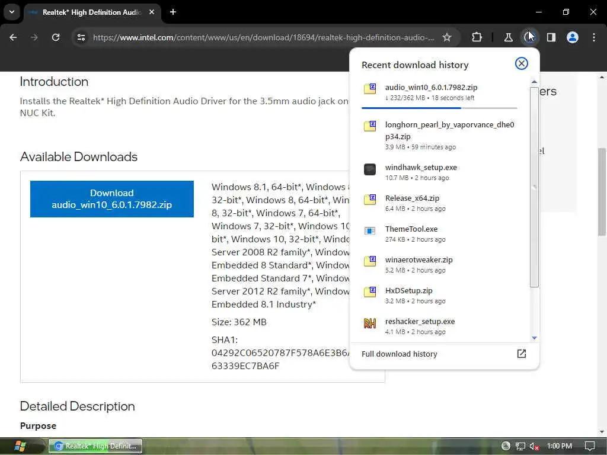The image size is (607, 455).
Task: Go back to the previous page
Action: click(x=13, y=37)
